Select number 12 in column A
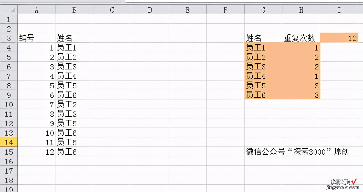 pos(37,152)
